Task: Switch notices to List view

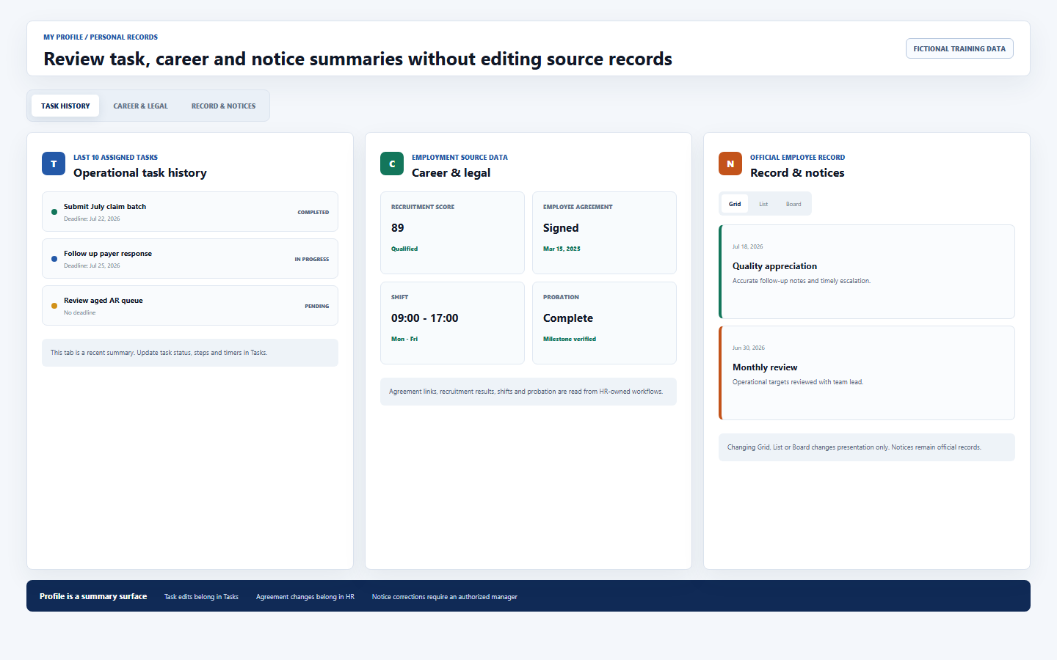Action: 763,204
